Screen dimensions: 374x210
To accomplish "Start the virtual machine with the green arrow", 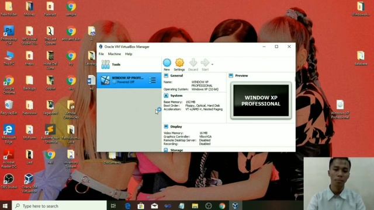I will [x=205, y=65].
